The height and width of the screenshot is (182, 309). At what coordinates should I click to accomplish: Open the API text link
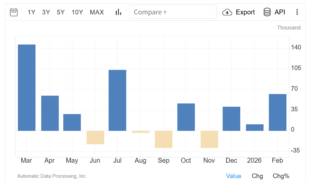point(280,12)
